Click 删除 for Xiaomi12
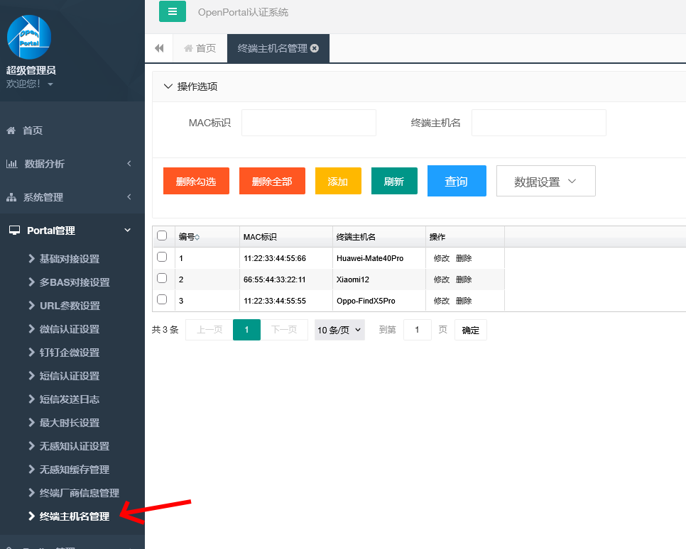Viewport: 686px width, 549px height. click(464, 279)
